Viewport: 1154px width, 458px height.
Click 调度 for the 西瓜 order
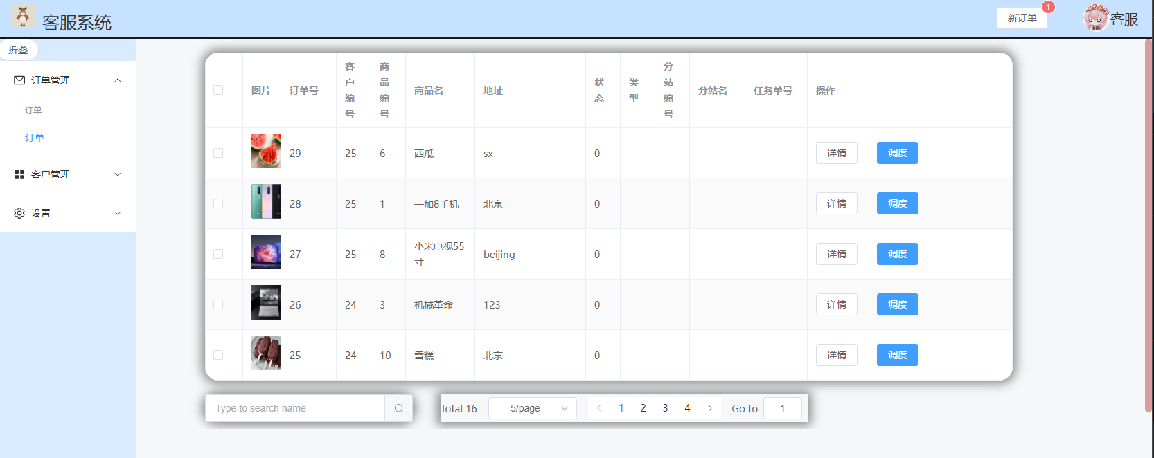898,153
